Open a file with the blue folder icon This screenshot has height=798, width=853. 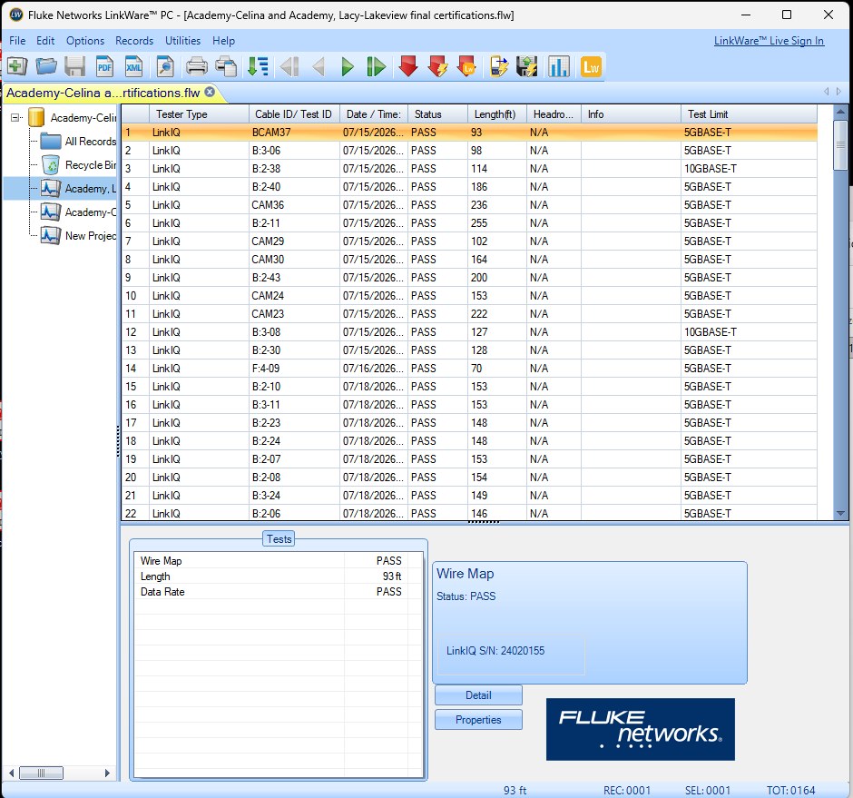(46, 66)
